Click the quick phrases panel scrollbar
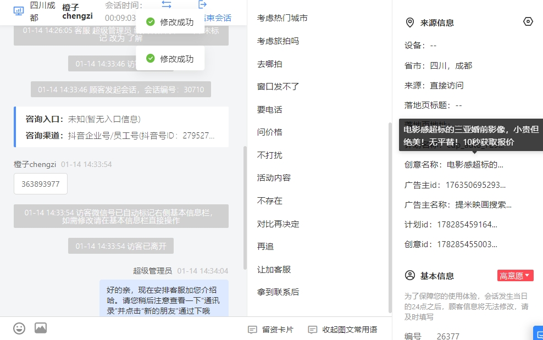Viewport: 543px width, 340px height. click(390, 218)
